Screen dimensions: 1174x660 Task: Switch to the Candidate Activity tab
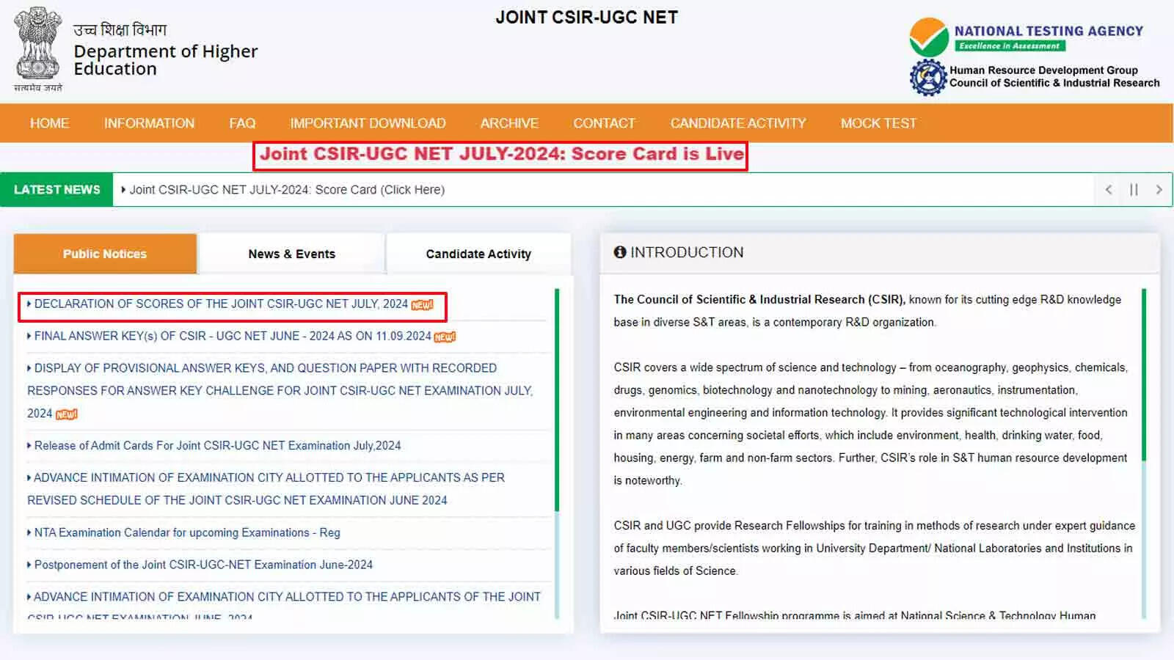point(478,254)
